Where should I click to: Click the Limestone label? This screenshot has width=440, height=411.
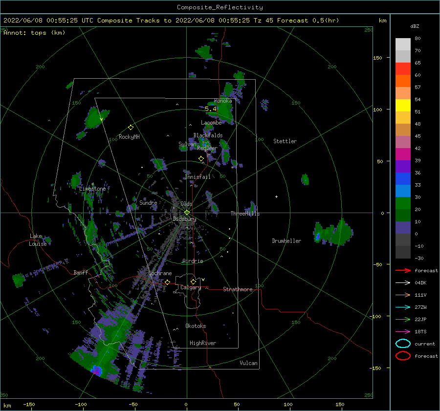(x=92, y=189)
